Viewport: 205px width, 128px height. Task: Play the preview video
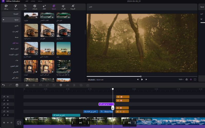pyautogui.click(x=142, y=80)
